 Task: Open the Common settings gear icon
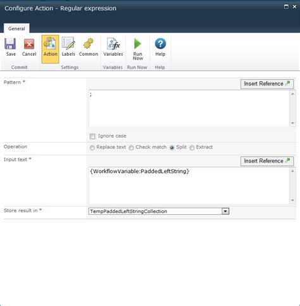[88, 44]
